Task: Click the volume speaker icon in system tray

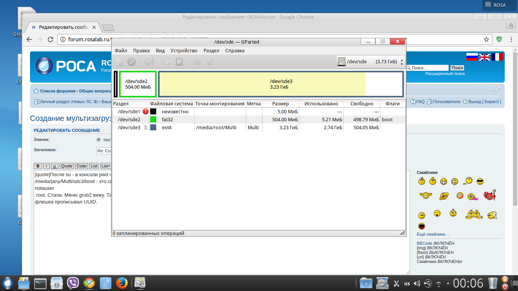Action: (417, 283)
